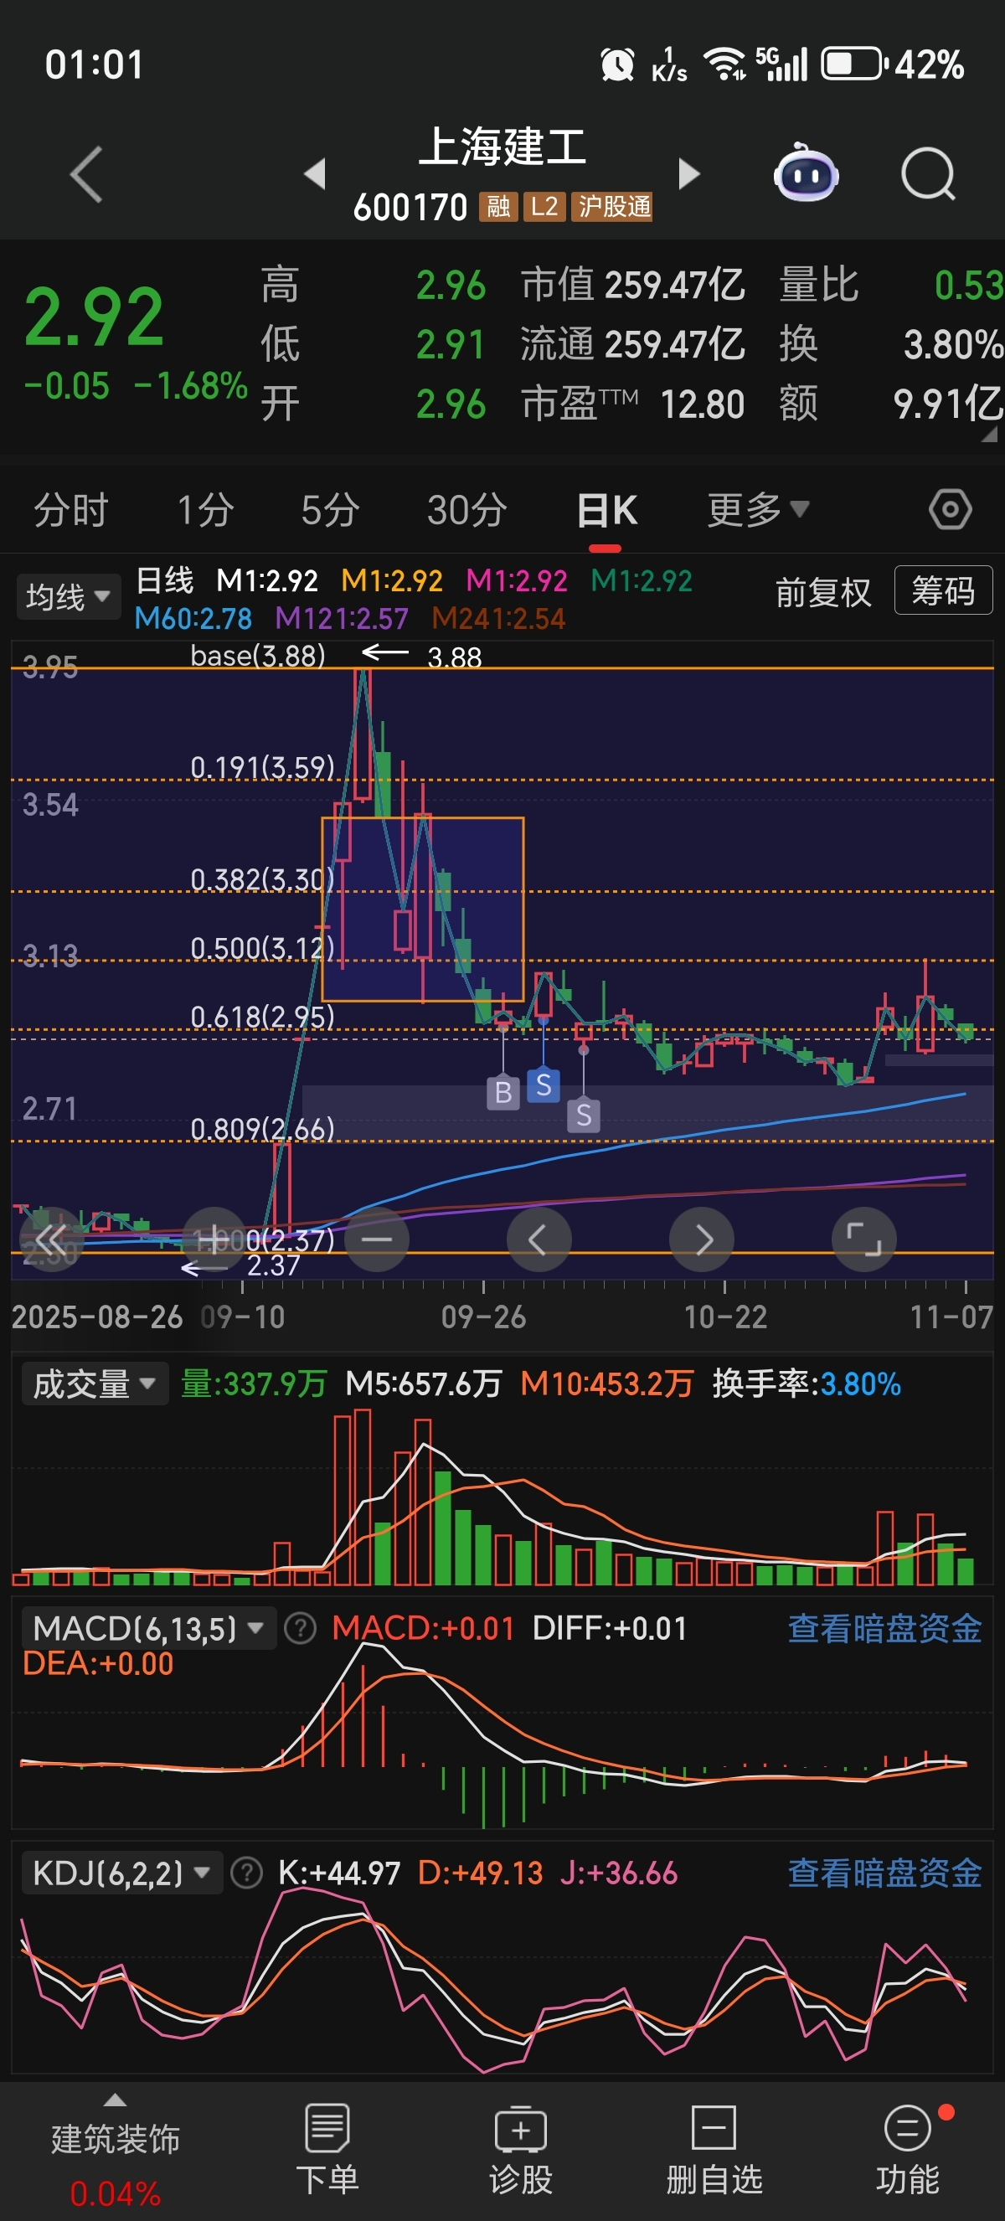1005x2221 pixels.
Task: Jump to earliest data double-arrow button
Action: point(50,1239)
